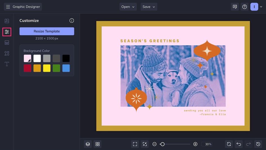The height and width of the screenshot is (150, 266).
Task: Zoom out with the minus icon
Action: 154,144
